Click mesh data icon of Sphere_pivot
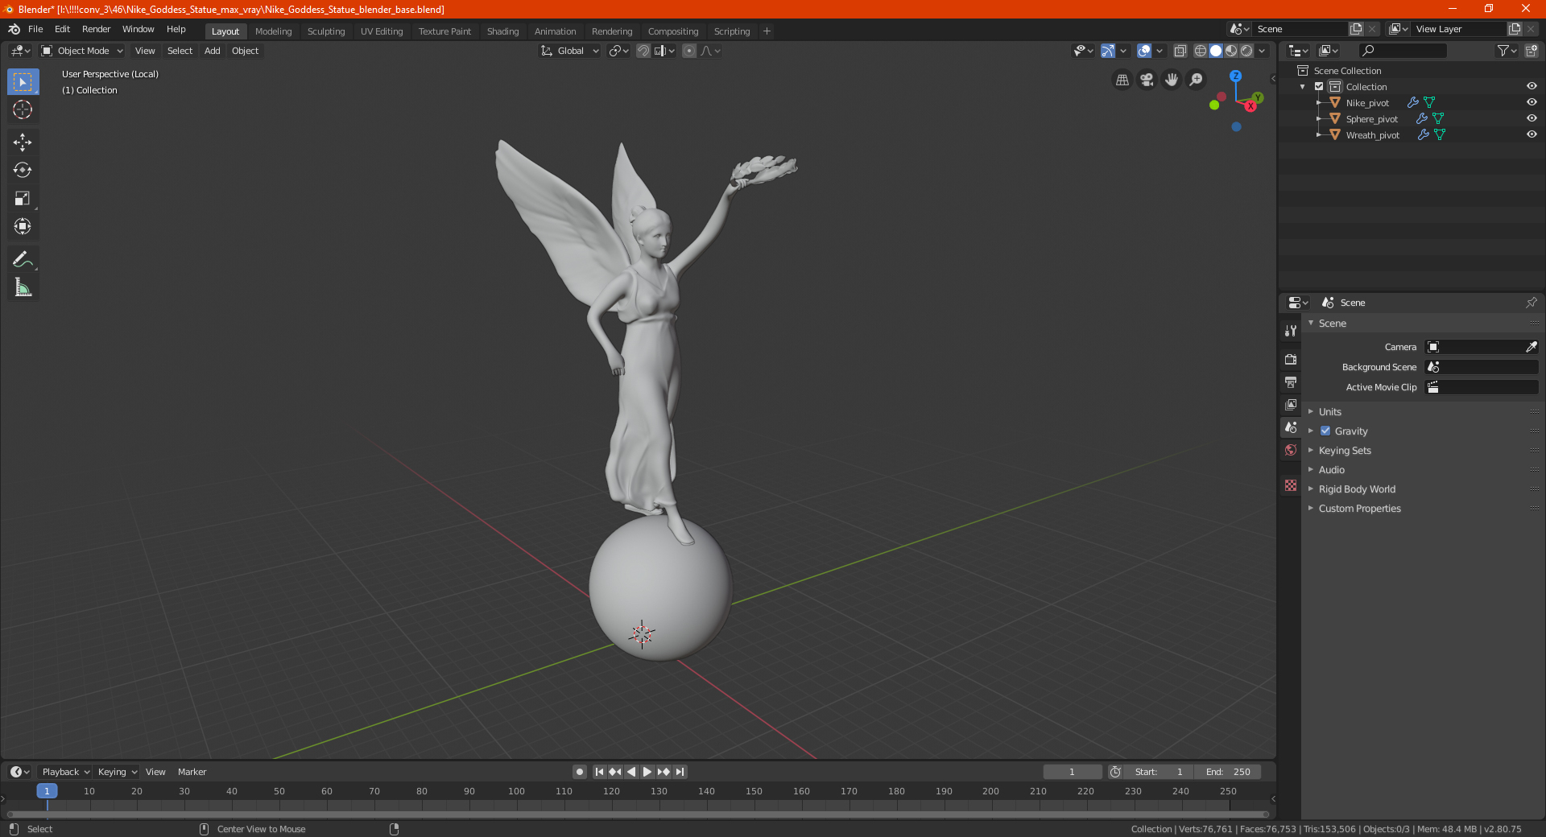The height and width of the screenshot is (837, 1546). click(x=1438, y=119)
